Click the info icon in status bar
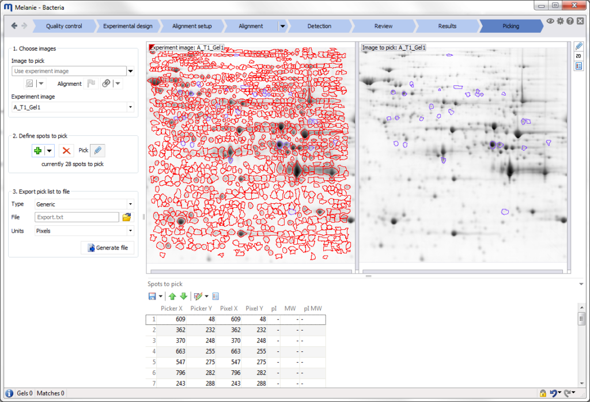This screenshot has height=402, width=590. click(x=9, y=393)
